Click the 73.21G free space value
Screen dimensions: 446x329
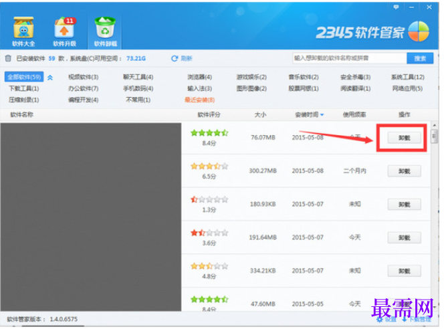tap(136, 58)
